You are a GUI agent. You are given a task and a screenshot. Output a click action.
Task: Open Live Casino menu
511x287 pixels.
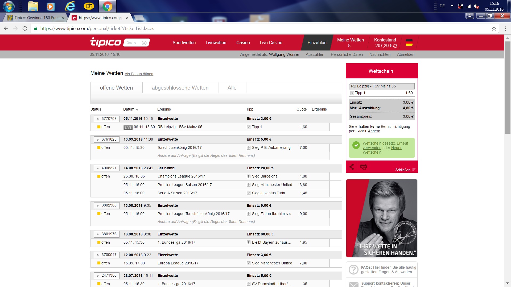click(271, 43)
